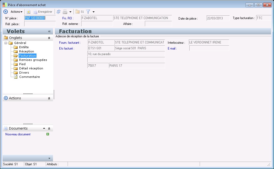Click the Fourn. facturant F-ZABOTEL field
Image resolution: width=274 pixels, height=169 pixels.
101,42
